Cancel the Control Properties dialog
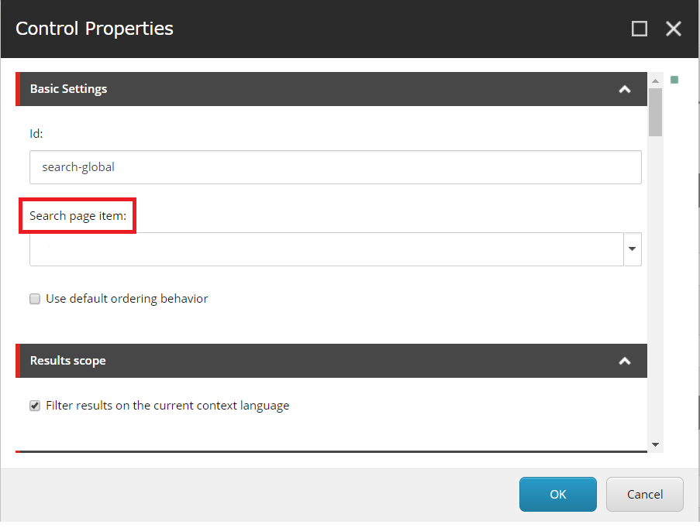The image size is (700, 528). pyautogui.click(x=645, y=494)
